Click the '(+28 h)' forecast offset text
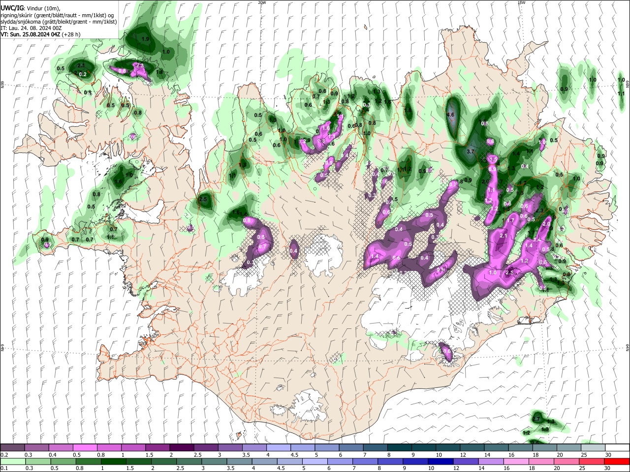 pyautogui.click(x=71, y=34)
